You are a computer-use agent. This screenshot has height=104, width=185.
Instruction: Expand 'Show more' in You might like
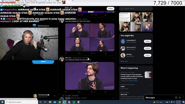pos(124,61)
